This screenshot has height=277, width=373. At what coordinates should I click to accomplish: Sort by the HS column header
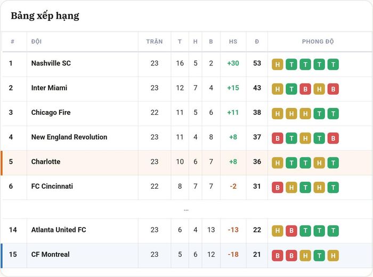(x=233, y=41)
